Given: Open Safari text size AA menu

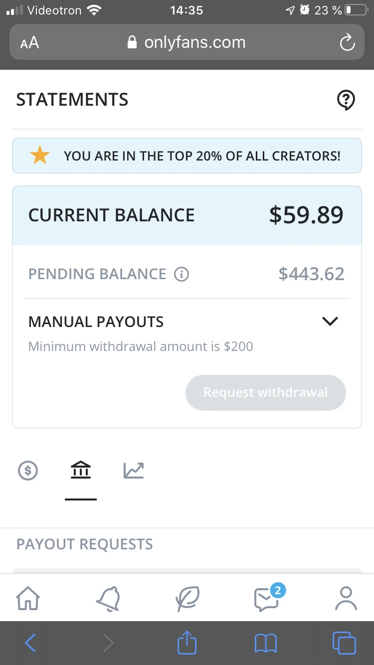Looking at the screenshot, I should tap(30, 43).
